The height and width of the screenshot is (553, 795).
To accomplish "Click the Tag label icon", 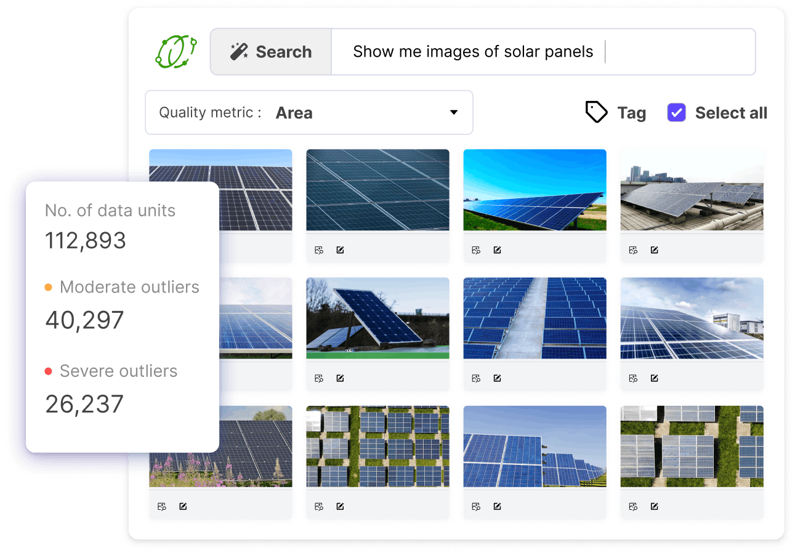I will coord(596,113).
